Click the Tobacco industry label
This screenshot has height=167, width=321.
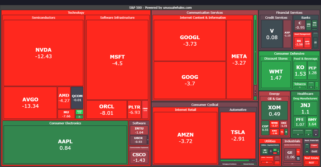(x=300, y=84)
